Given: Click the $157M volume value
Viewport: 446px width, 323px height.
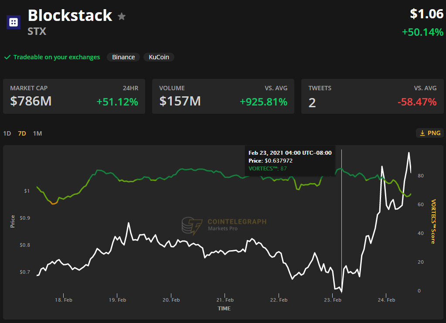Looking at the screenshot, I should pos(180,101).
